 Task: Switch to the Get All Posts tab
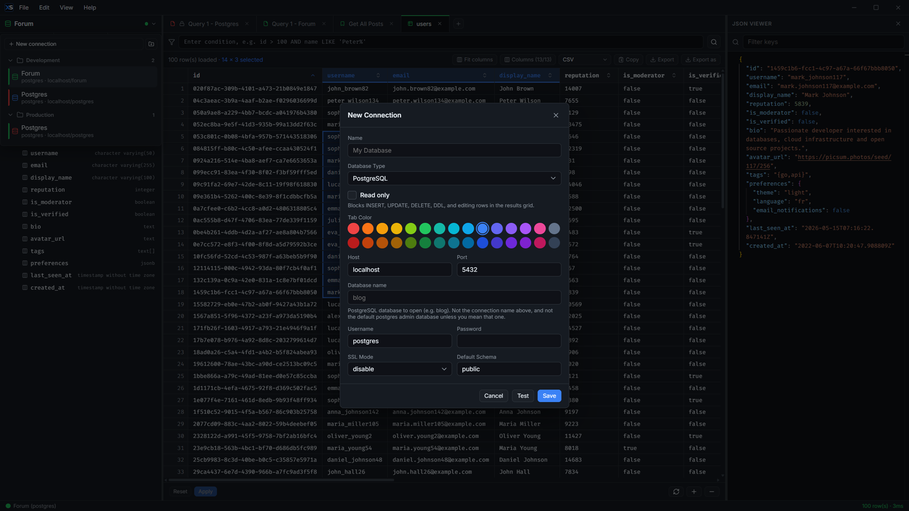pos(365,24)
